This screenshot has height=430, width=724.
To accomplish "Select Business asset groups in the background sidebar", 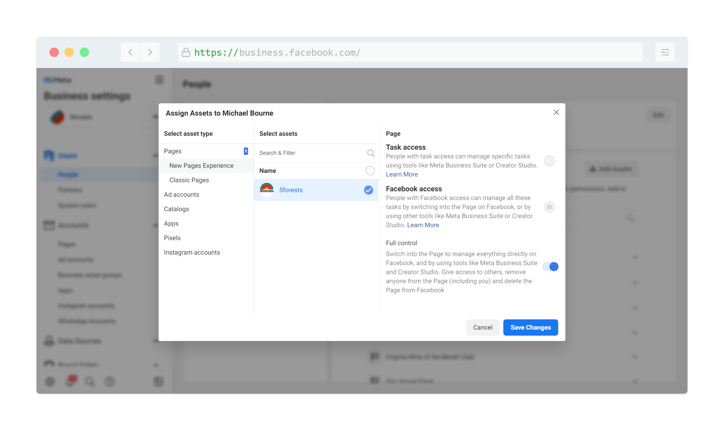I will click(x=90, y=275).
